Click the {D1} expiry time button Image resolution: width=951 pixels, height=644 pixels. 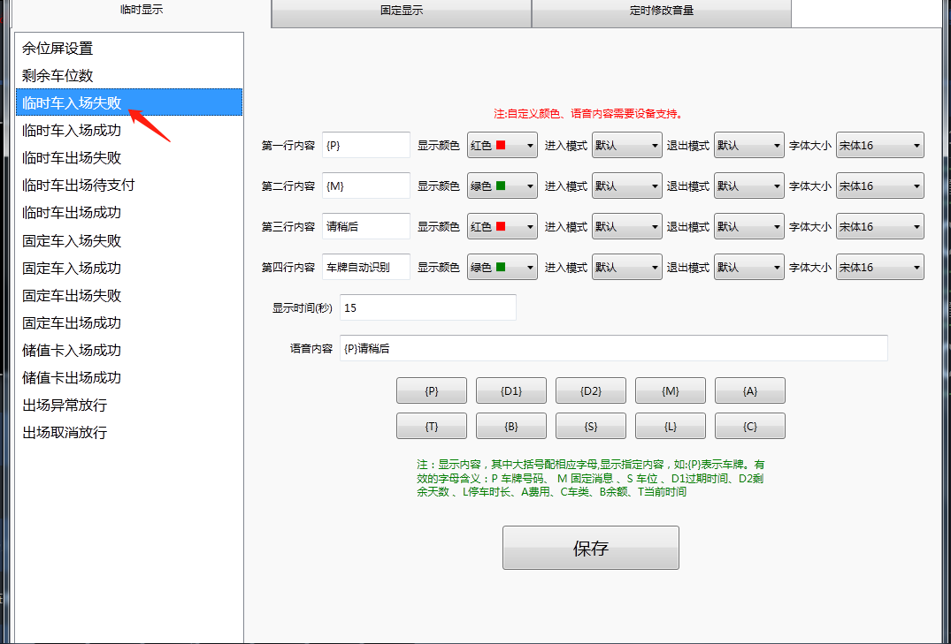click(x=511, y=390)
